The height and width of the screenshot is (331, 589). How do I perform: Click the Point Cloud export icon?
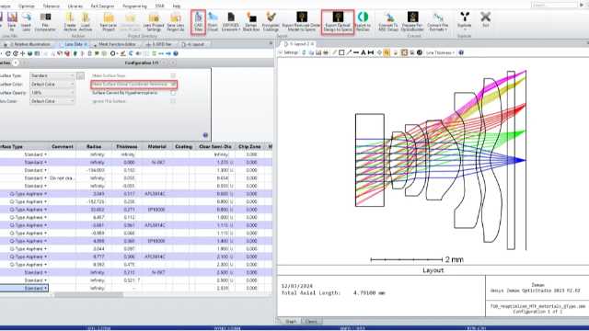click(213, 21)
